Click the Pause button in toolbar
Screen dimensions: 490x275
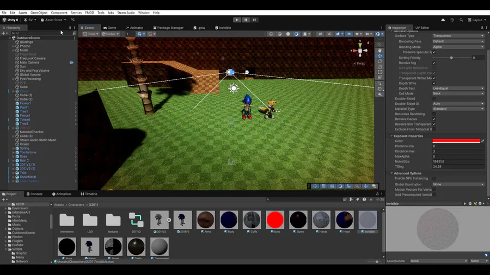click(246, 20)
